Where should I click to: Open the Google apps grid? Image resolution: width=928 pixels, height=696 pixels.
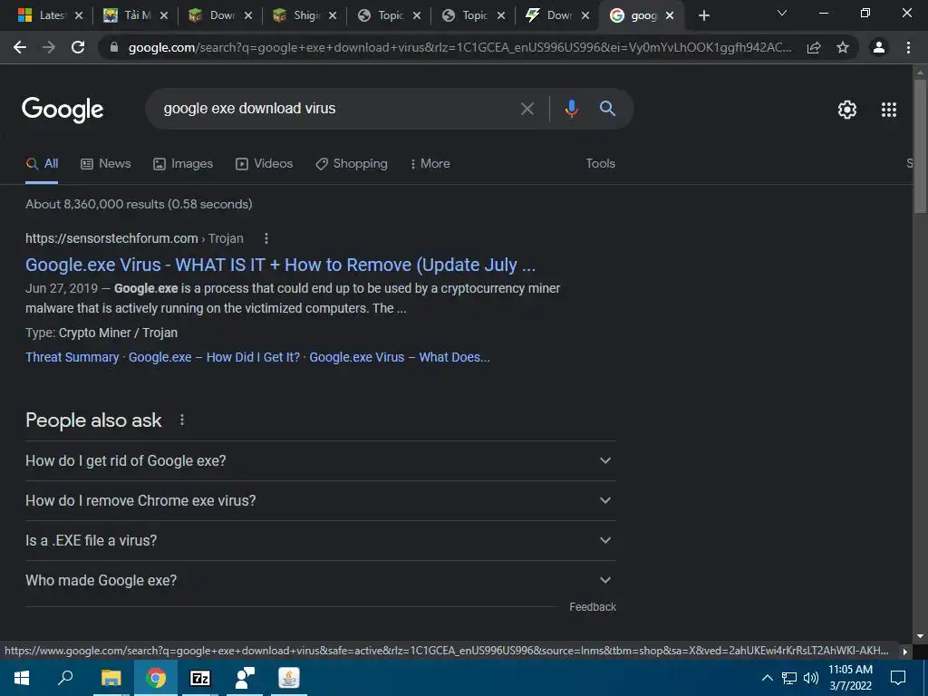pos(888,110)
